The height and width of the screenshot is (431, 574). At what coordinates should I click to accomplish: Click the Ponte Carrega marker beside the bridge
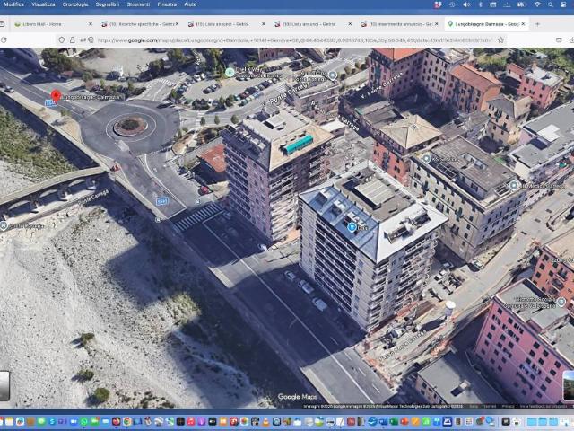(x=4, y=226)
